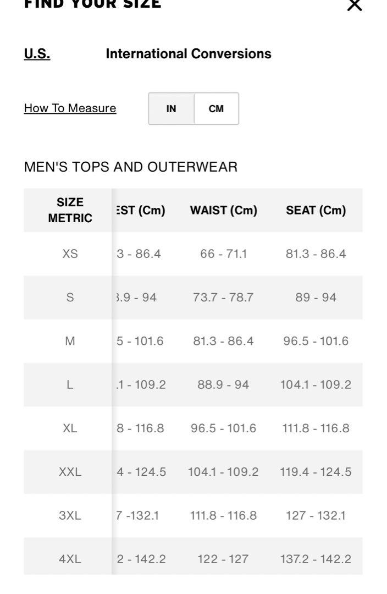Viewport: 387px width, 594px height.
Task: Select the S size row label
Action: (x=70, y=298)
